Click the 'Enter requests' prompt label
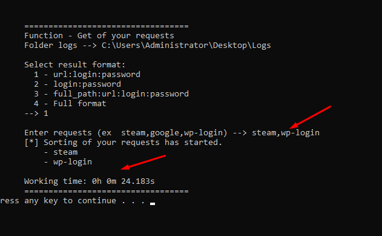Screen dimensions: 382x236 (x=58, y=133)
